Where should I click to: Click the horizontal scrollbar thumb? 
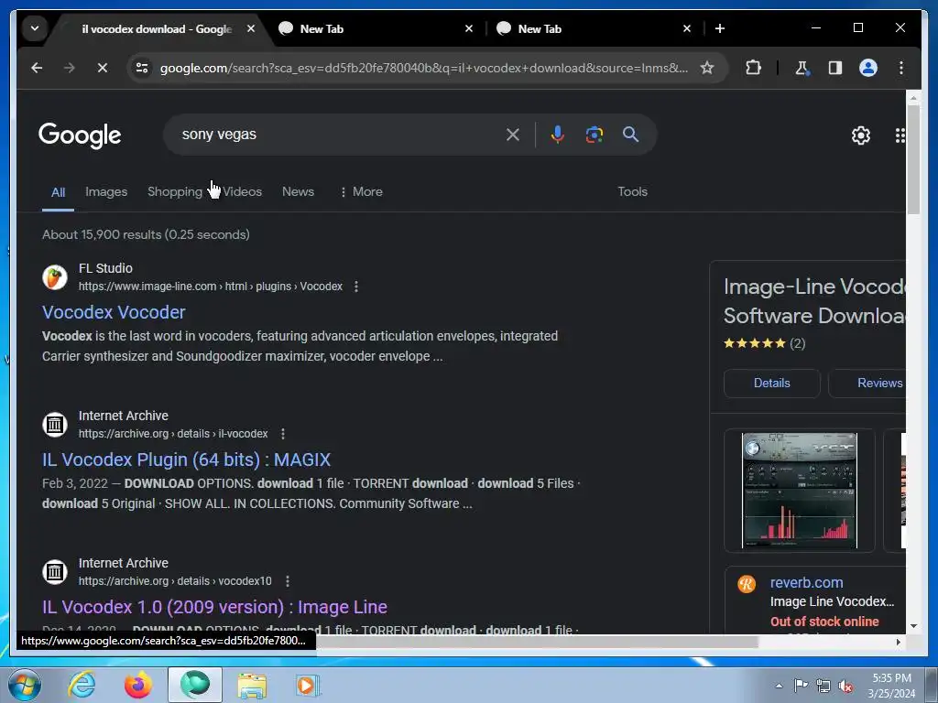tap(537, 642)
